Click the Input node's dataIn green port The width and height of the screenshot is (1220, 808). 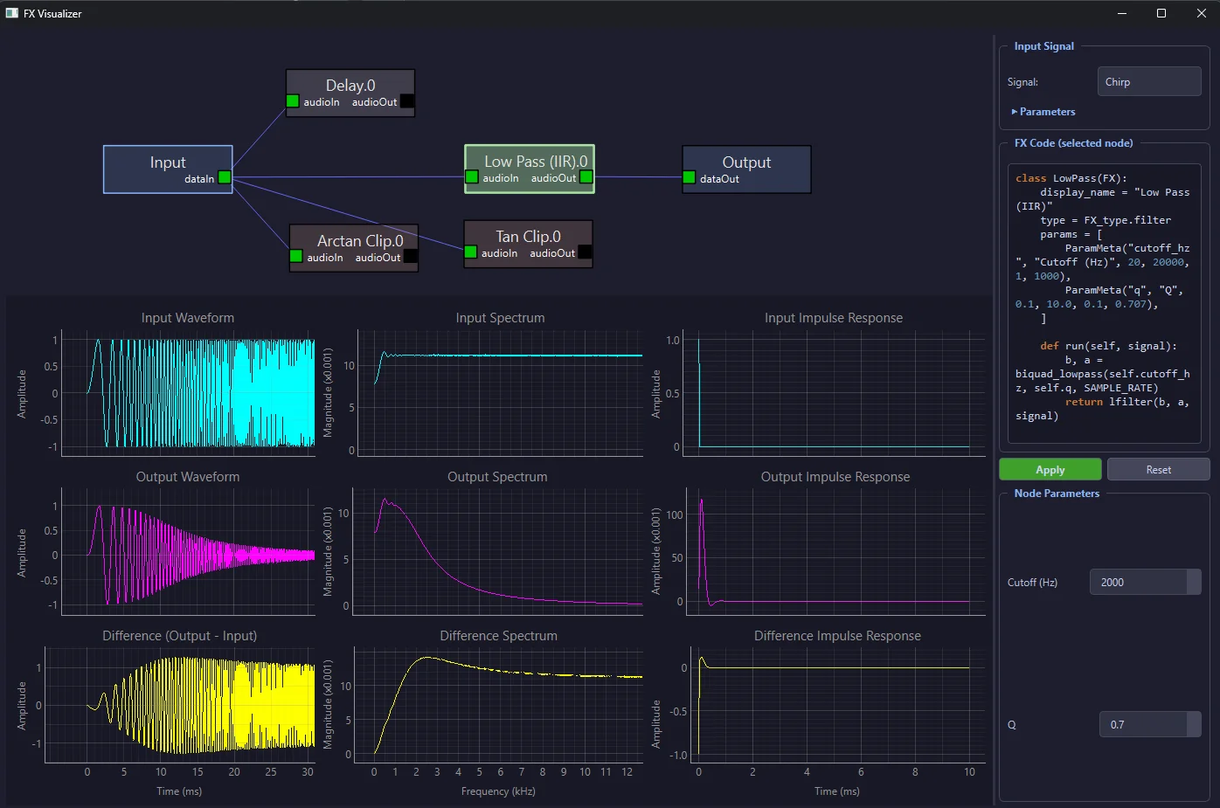[x=225, y=177]
